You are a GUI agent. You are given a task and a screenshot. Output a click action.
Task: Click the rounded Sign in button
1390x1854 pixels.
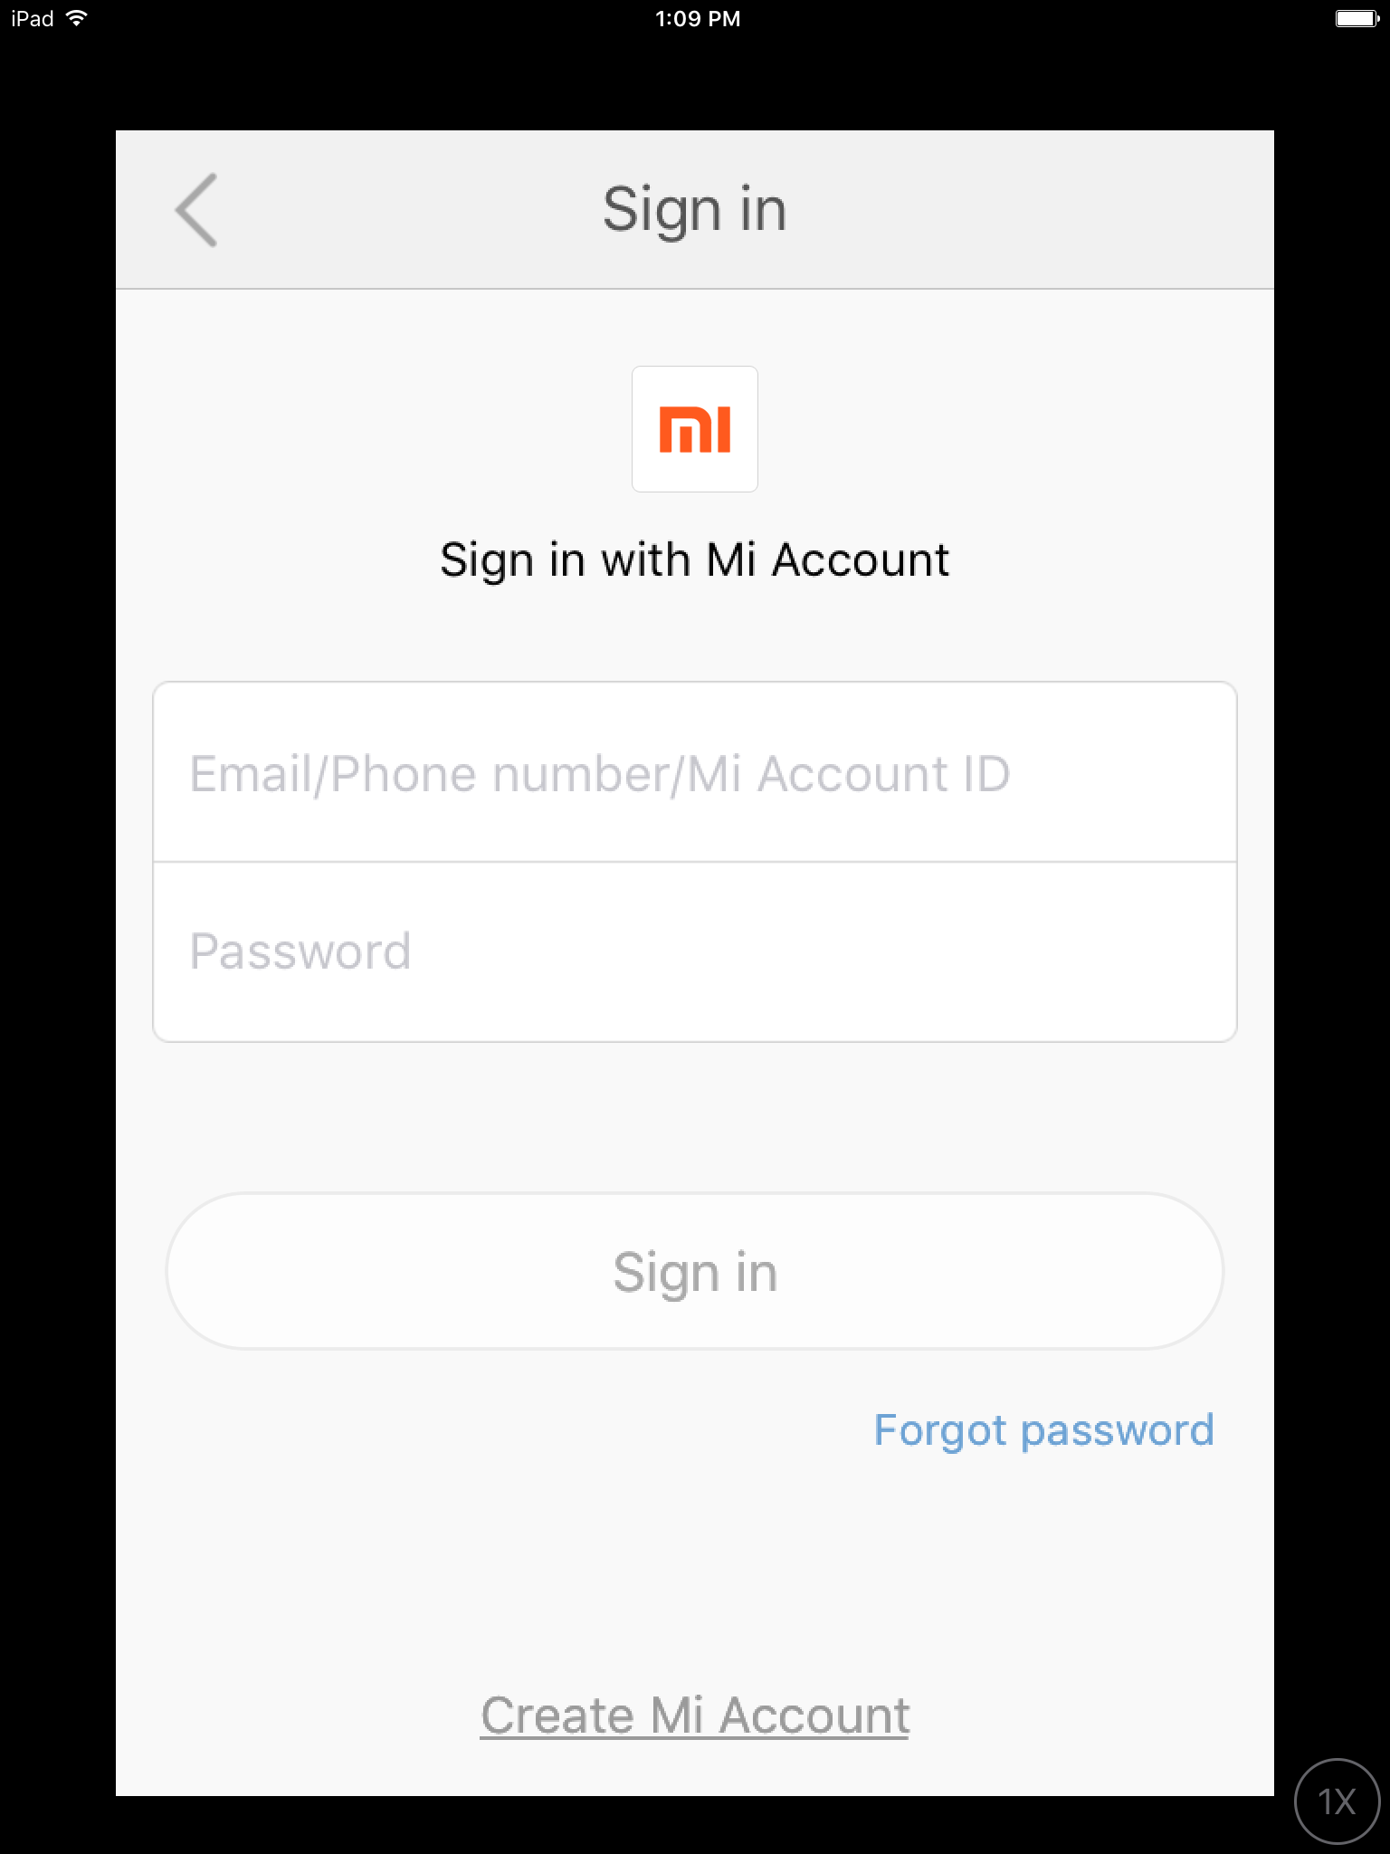tap(695, 1271)
